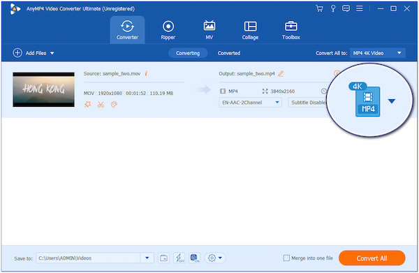The height and width of the screenshot is (273, 419).
Task: Click the Source: sample_two.mov label
Action: pyautogui.click(x=112, y=73)
